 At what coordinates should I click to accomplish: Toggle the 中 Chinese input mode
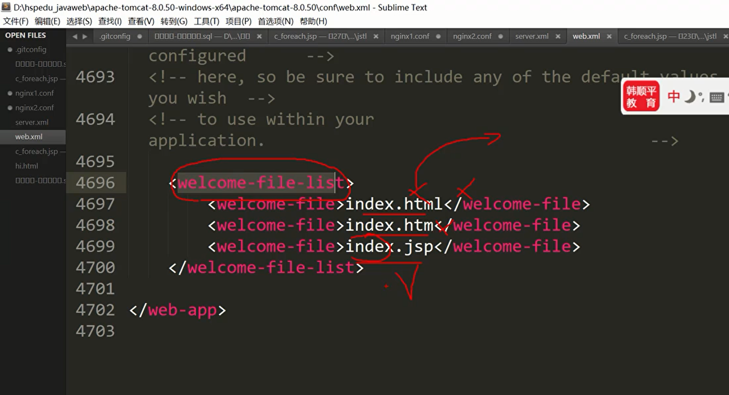point(673,96)
